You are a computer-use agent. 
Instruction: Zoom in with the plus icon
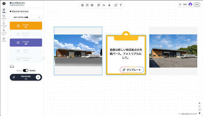coord(199,103)
